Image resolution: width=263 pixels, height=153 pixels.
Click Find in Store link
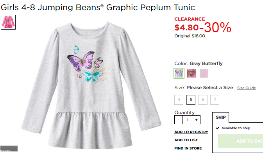(188, 148)
